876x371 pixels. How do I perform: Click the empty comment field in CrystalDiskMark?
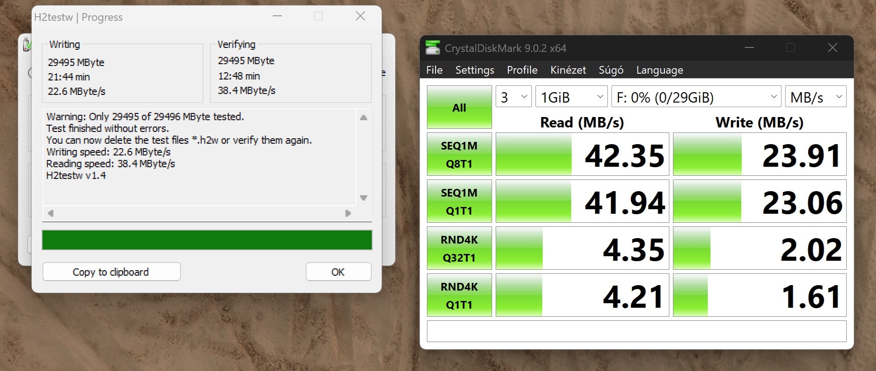636,331
